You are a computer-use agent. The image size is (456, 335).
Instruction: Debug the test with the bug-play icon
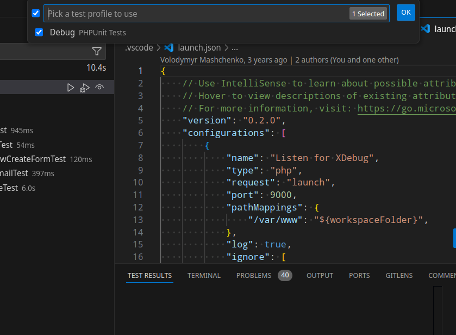pos(85,88)
